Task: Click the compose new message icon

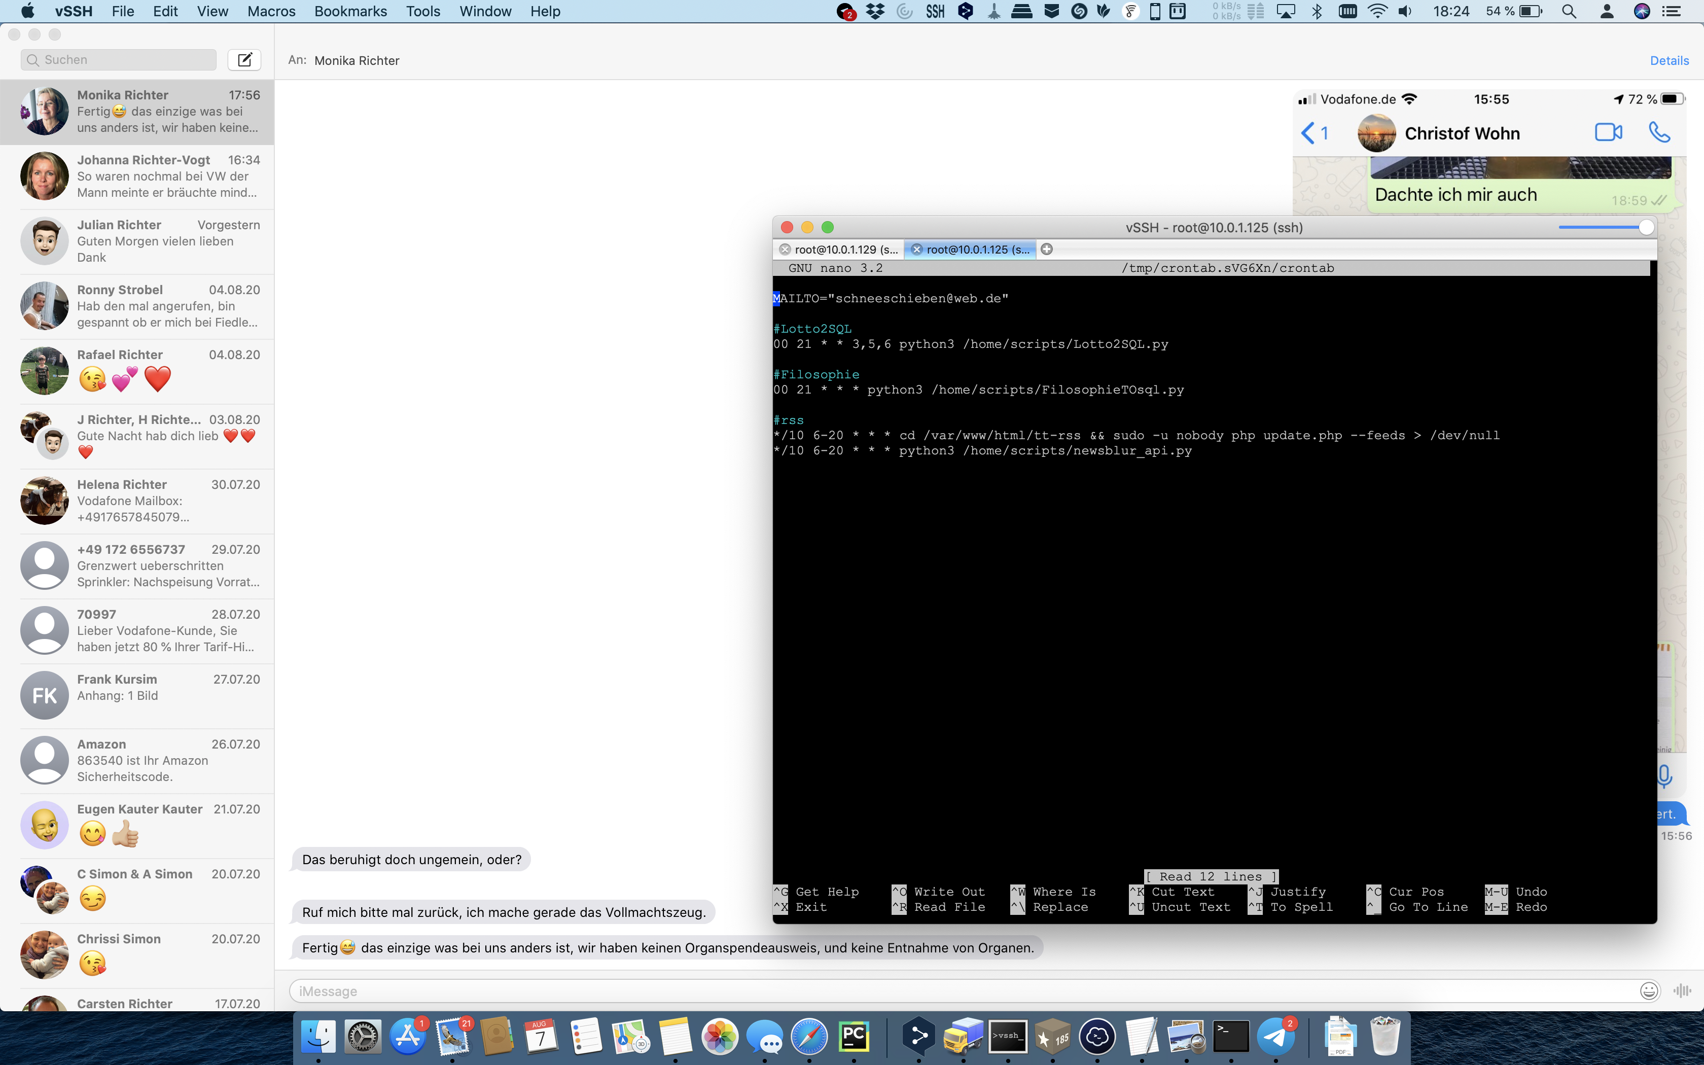Action: [244, 60]
